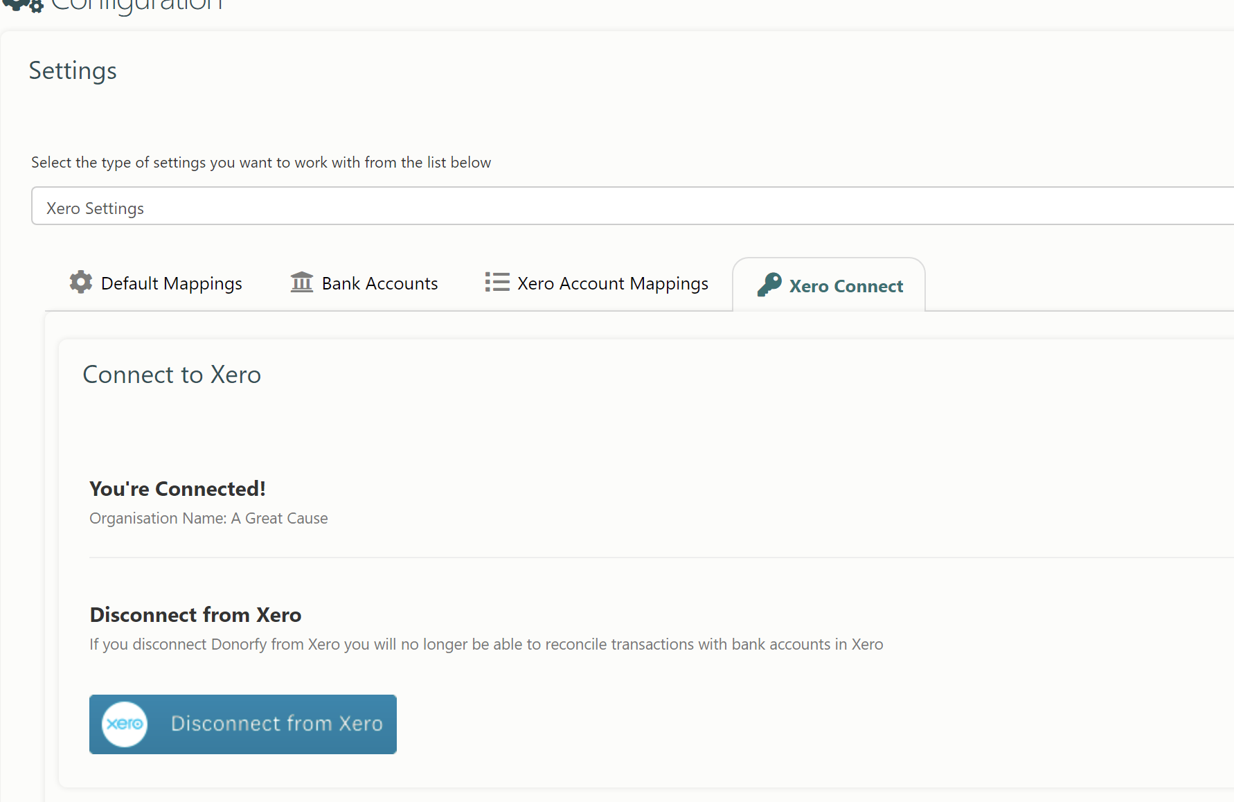
Task: Open the Default Mappings tab
Action: pyautogui.click(x=156, y=283)
